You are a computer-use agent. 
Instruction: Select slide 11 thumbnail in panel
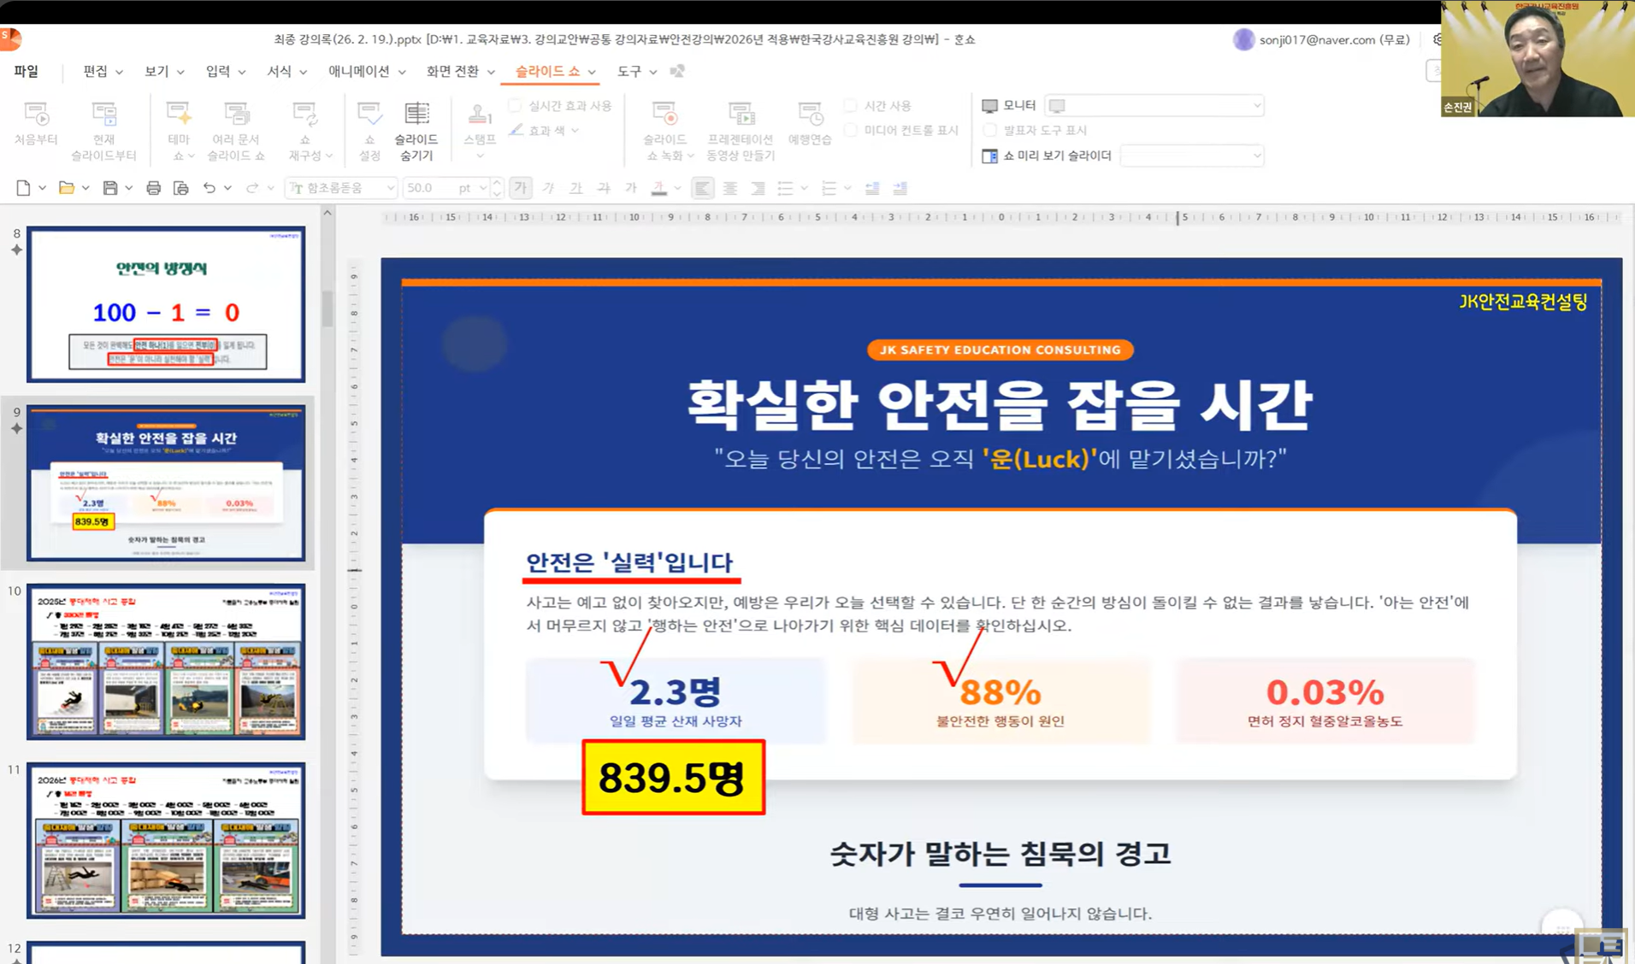tap(166, 840)
